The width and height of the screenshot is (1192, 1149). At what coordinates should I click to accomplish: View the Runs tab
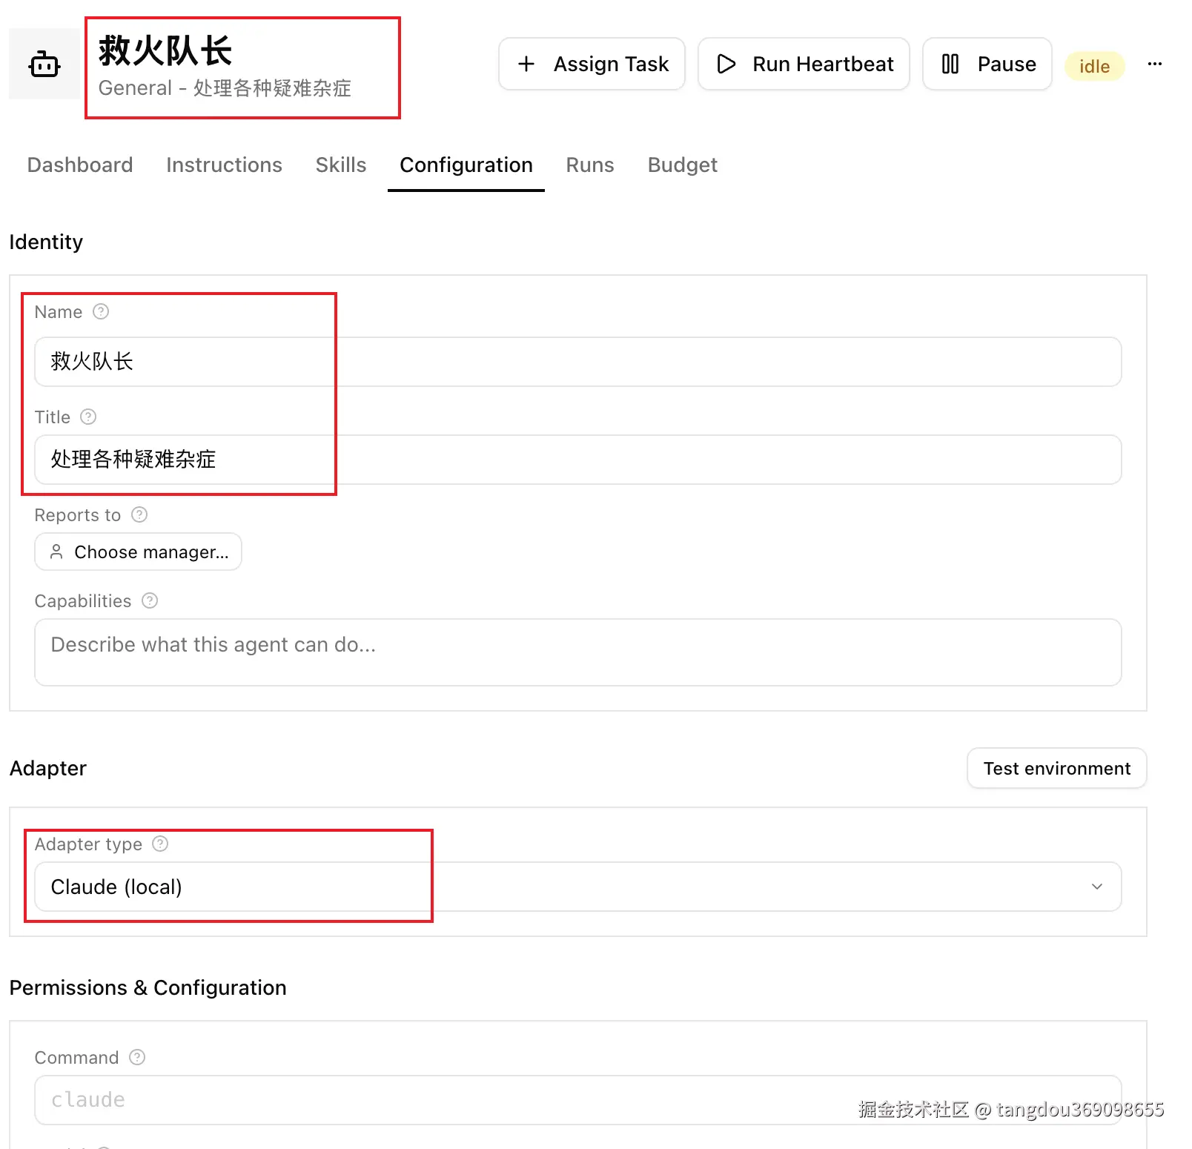(x=590, y=165)
